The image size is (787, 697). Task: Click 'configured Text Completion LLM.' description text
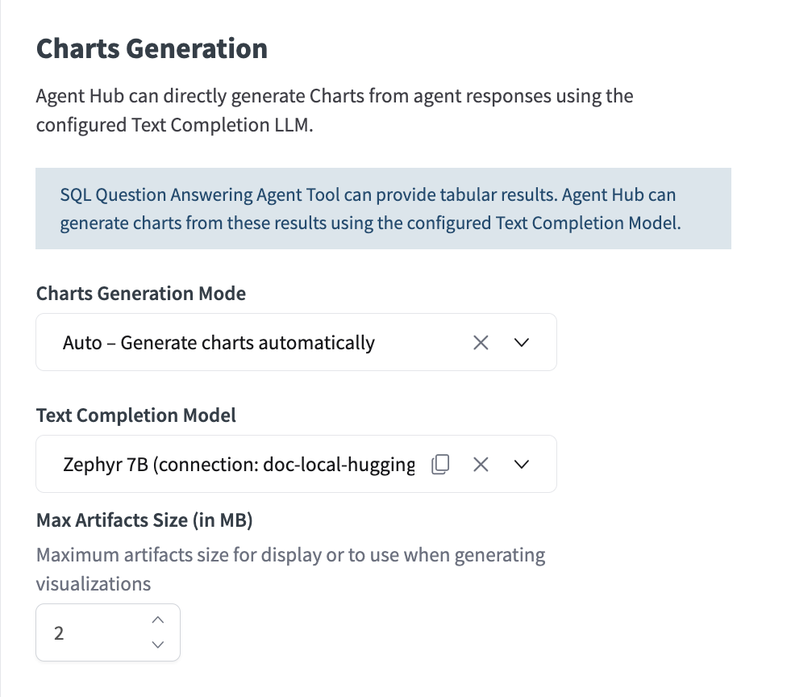tap(173, 127)
